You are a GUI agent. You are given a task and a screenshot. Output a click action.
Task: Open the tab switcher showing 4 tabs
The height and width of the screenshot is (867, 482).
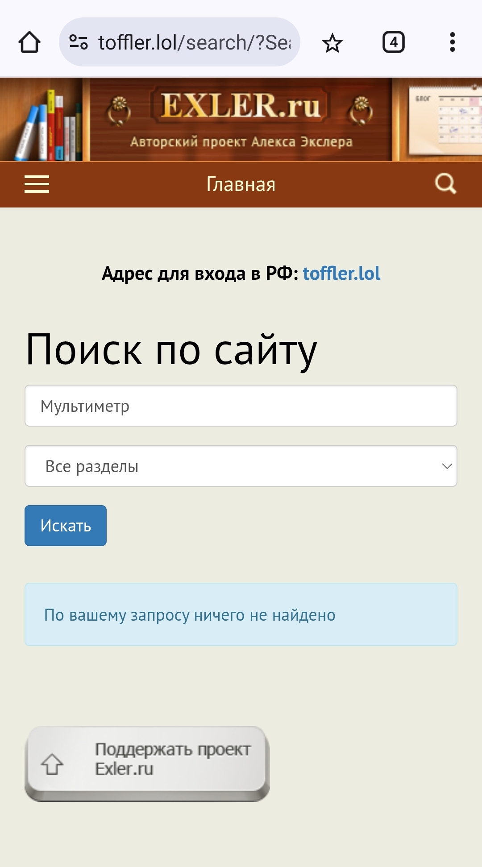coord(393,42)
